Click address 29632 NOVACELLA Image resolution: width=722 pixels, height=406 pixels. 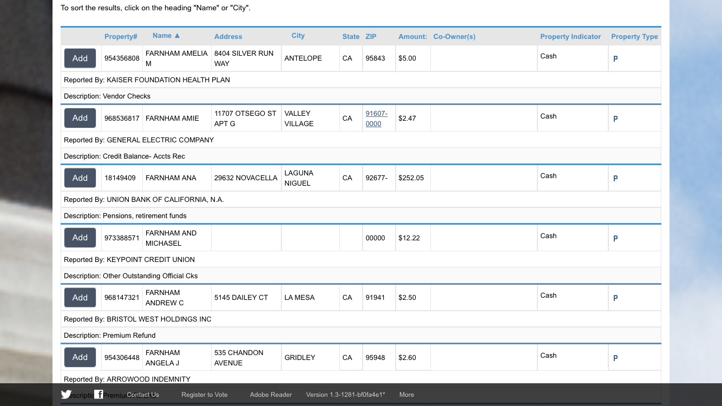[246, 178]
